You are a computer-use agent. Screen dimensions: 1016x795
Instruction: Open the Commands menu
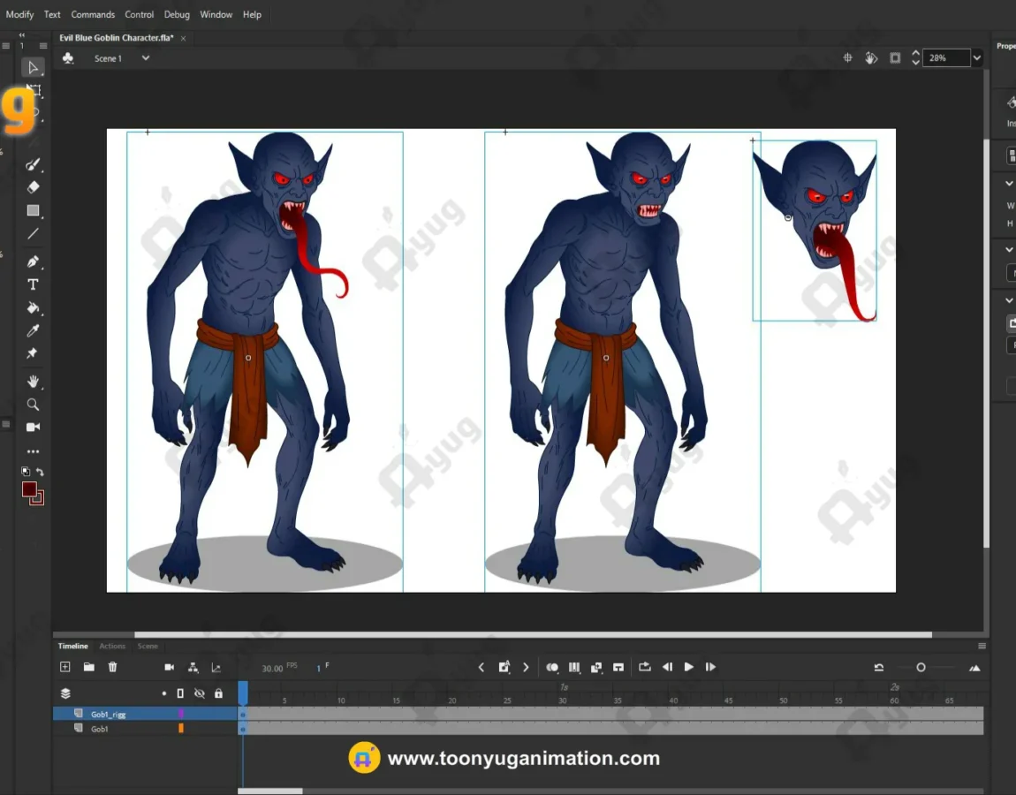[93, 14]
